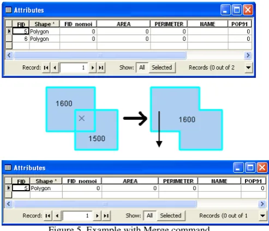Click AREA column header in top table
Viewport: 269px width, 231px height.
point(123,24)
